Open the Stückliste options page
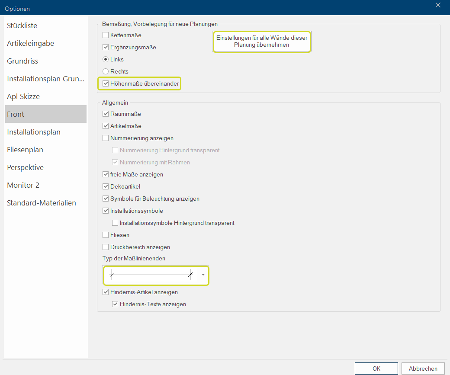This screenshot has width=450, height=375. tap(22, 26)
